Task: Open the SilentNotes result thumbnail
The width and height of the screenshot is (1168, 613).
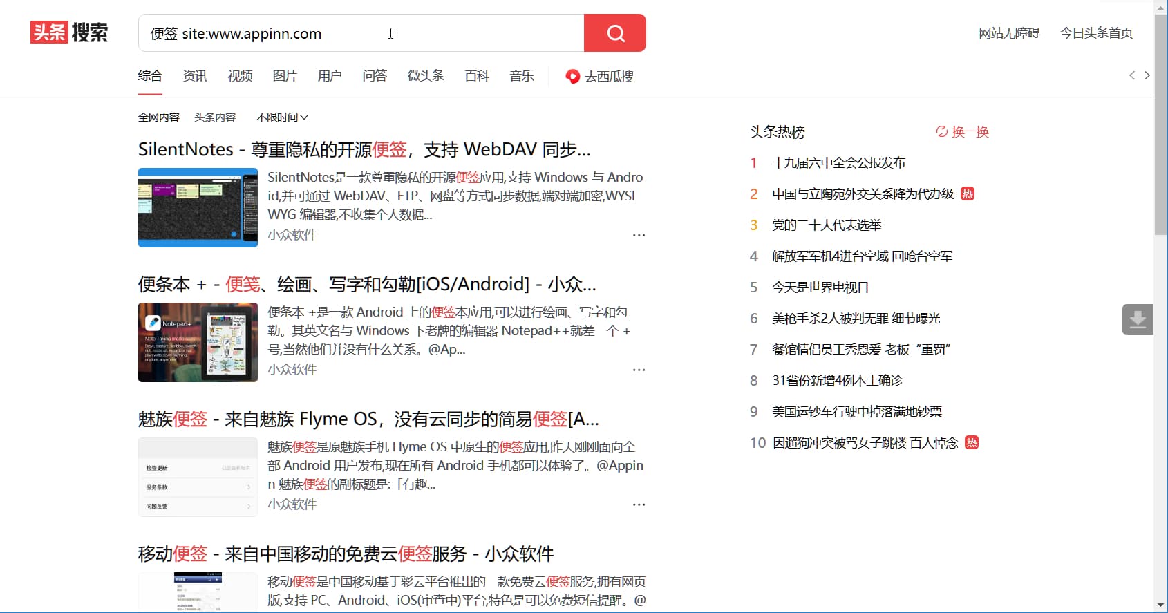Action: [198, 207]
